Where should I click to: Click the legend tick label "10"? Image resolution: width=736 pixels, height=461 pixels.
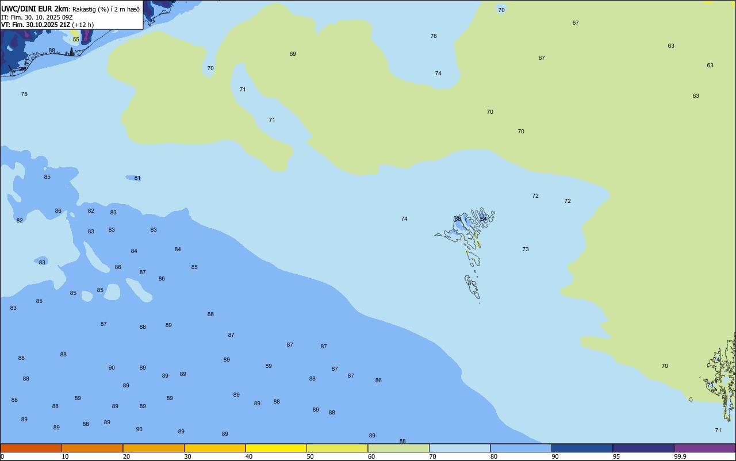[x=65, y=456]
